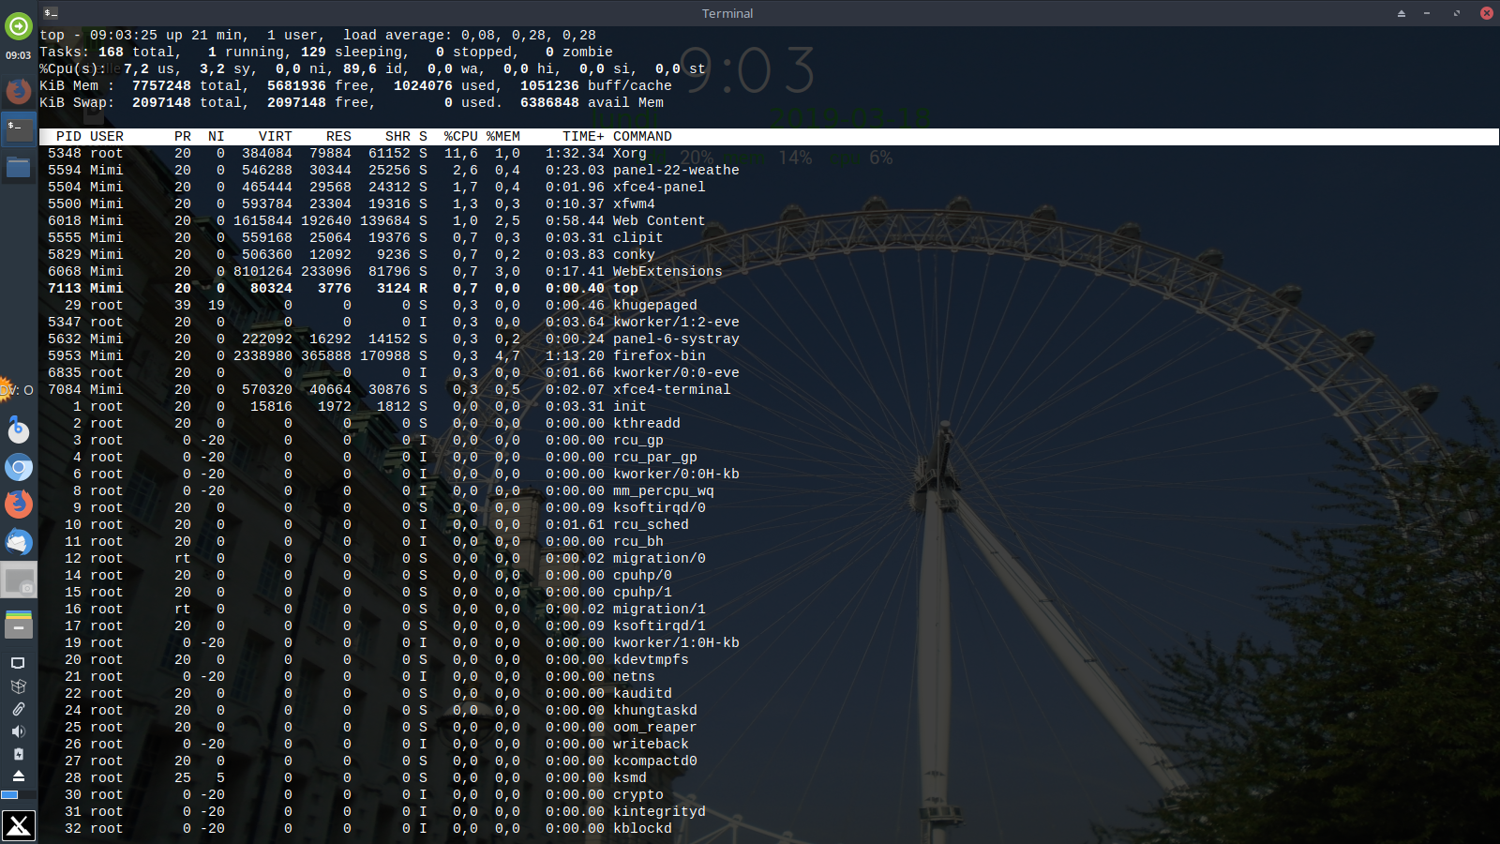Select the Xorg process row text

[630, 154]
